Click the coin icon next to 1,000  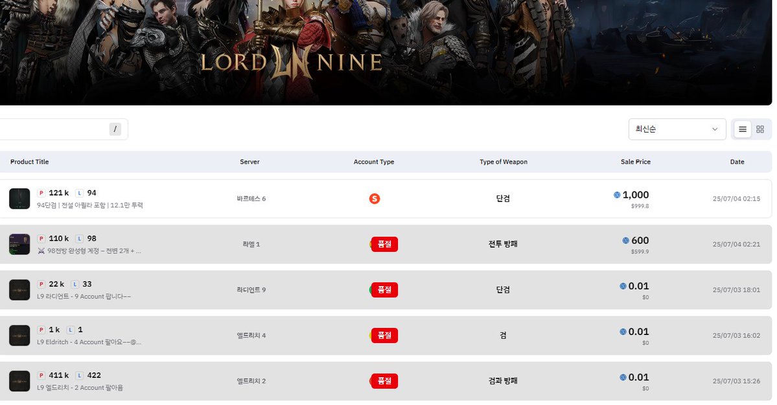pyautogui.click(x=617, y=195)
